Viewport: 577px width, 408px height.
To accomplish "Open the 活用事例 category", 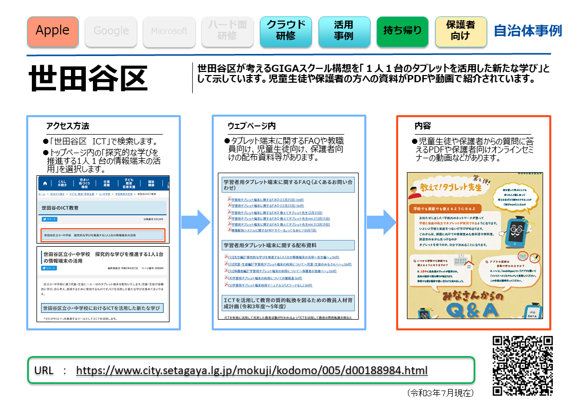I will pos(344,31).
